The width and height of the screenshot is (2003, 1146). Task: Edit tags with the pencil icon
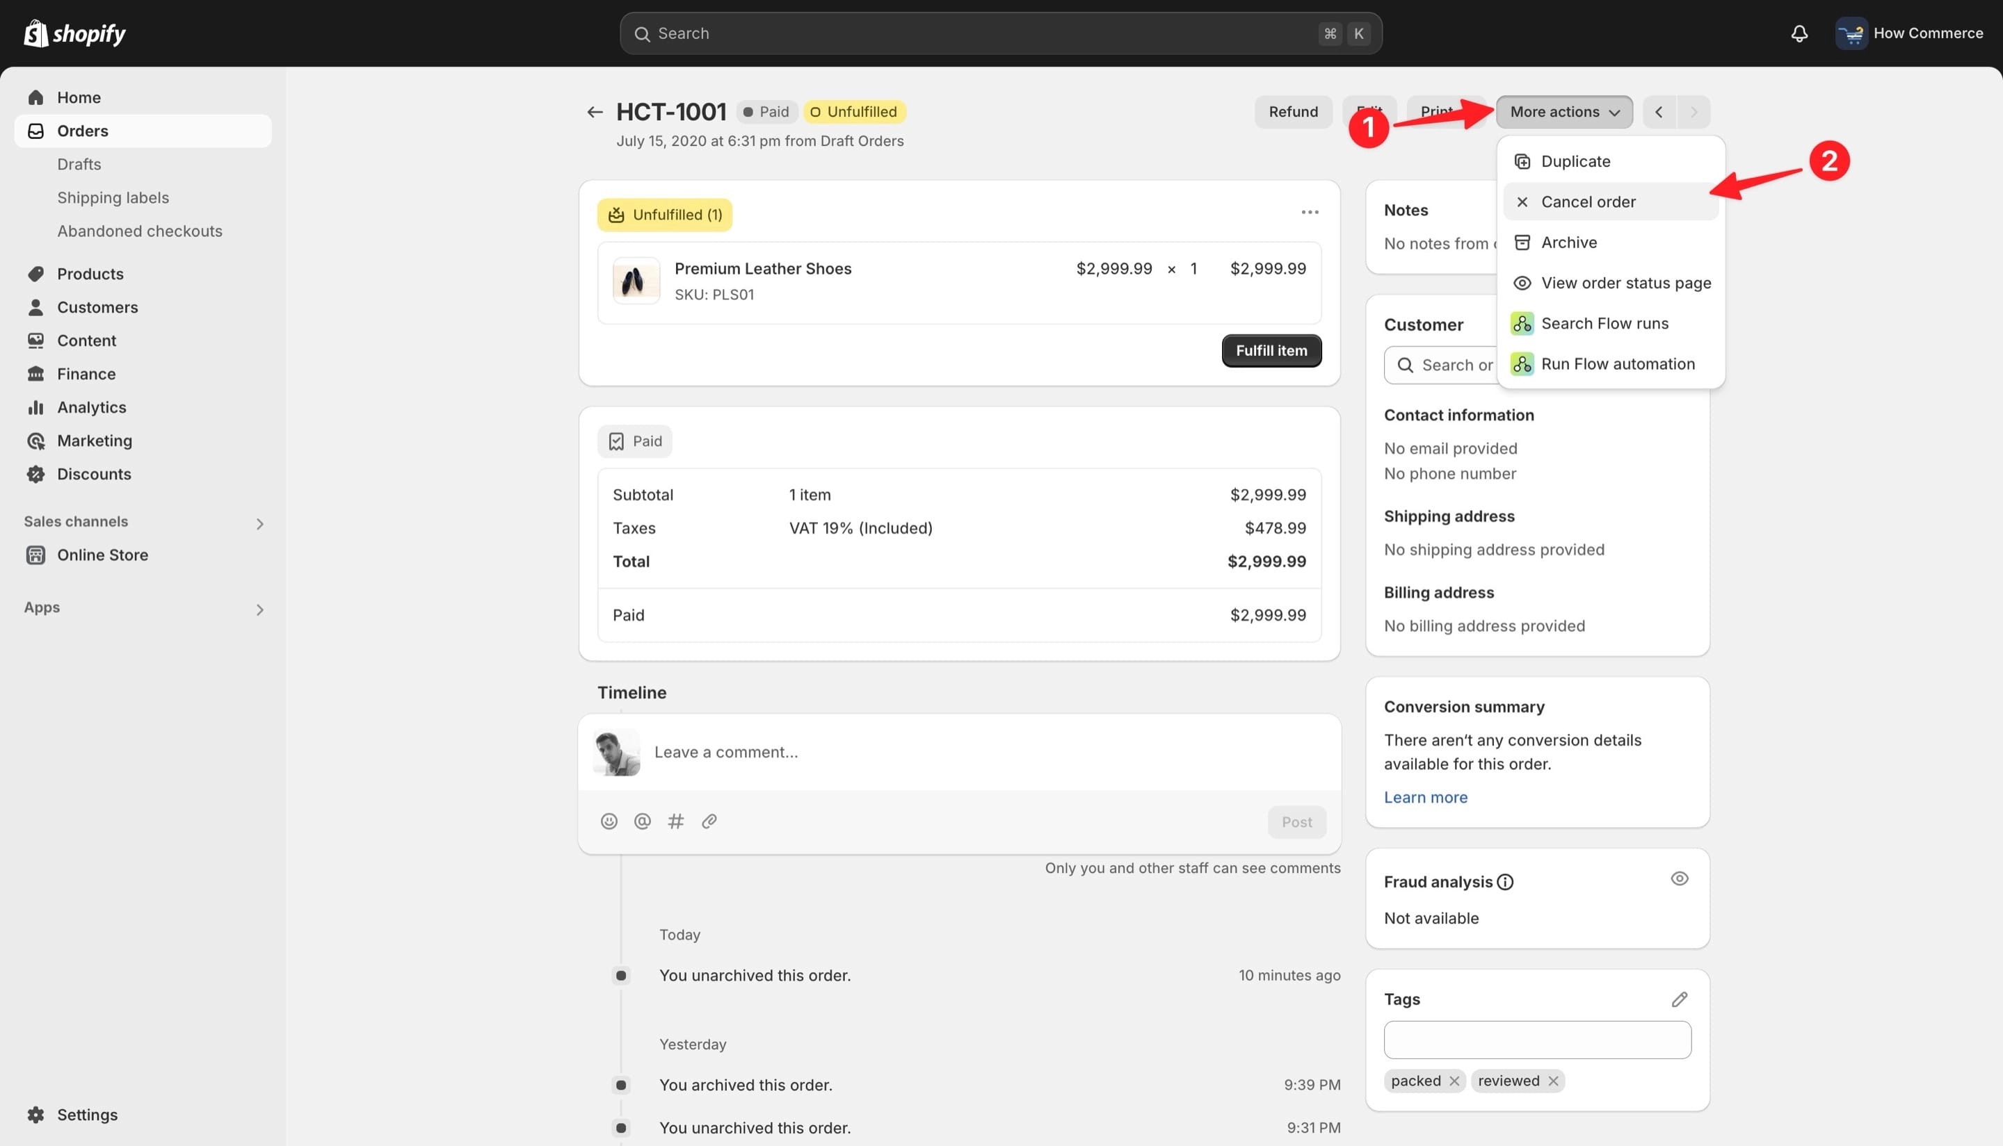[1678, 999]
